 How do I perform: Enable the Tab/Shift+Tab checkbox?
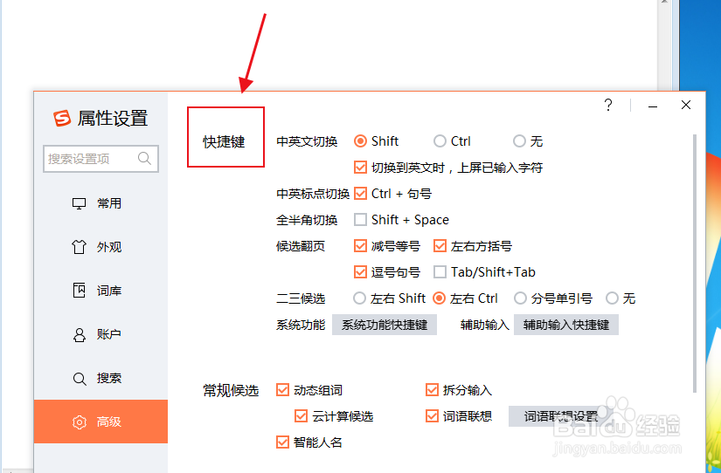pos(440,272)
